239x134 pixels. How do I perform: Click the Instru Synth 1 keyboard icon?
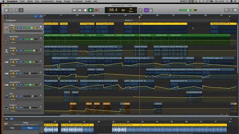click(6, 62)
